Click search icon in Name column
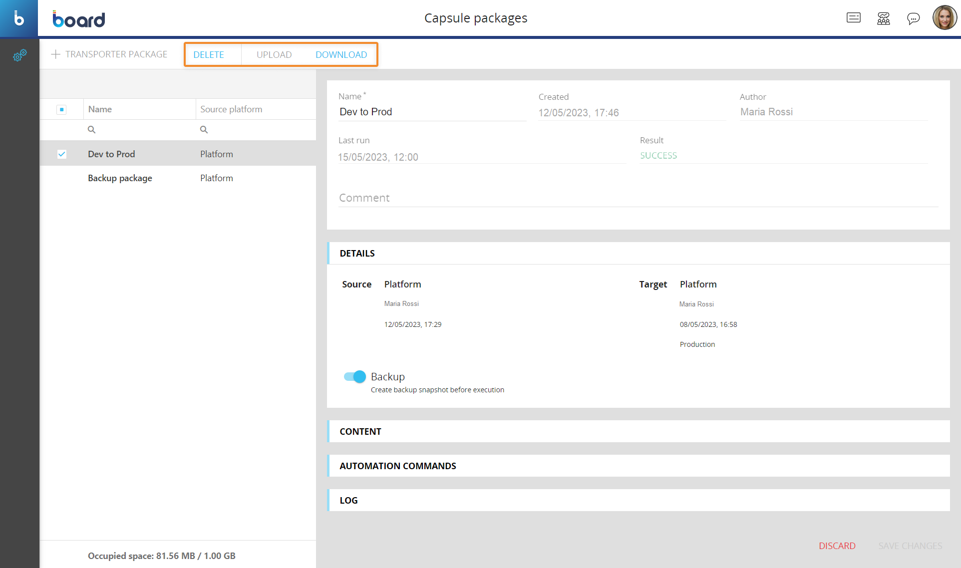 click(x=91, y=130)
